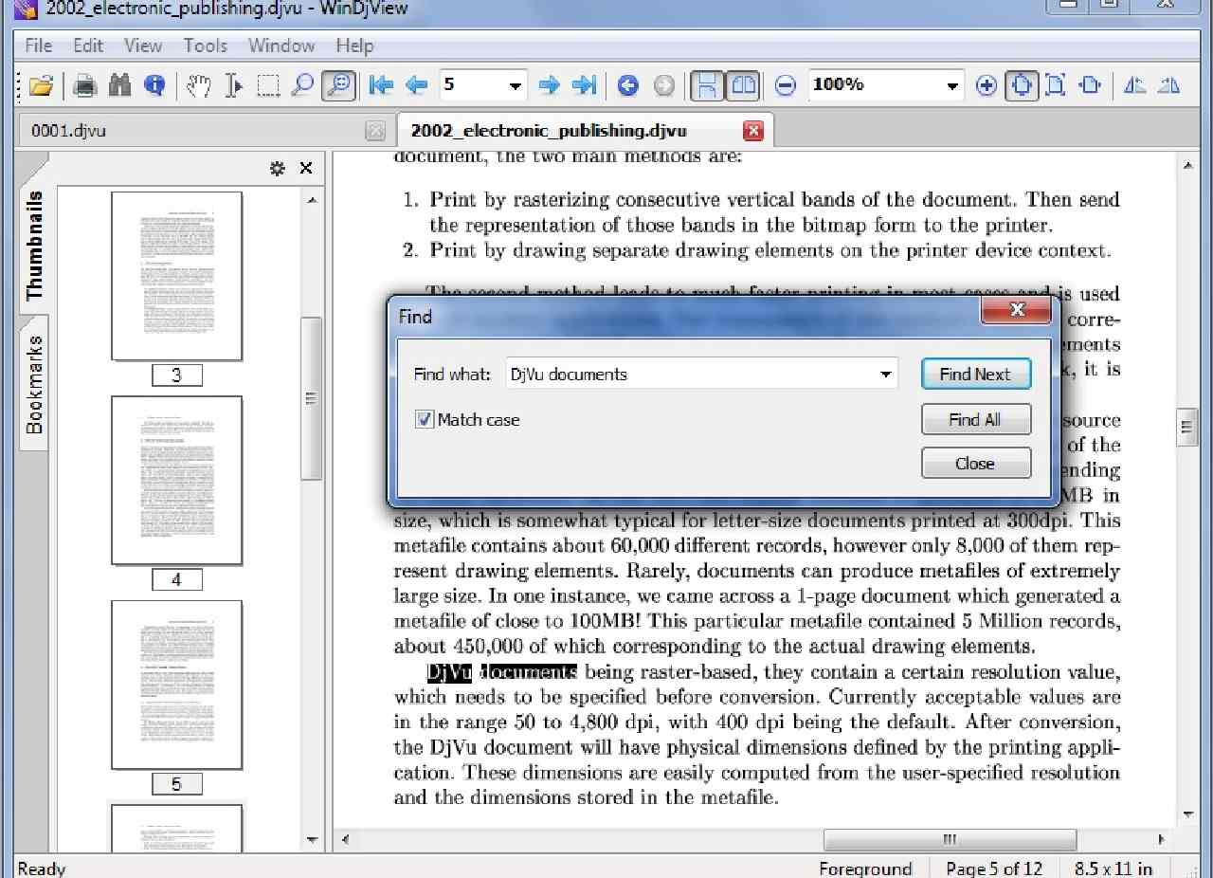This screenshot has height=878, width=1213.
Task: Click the Actual Size zoom icon
Action: [1090, 85]
